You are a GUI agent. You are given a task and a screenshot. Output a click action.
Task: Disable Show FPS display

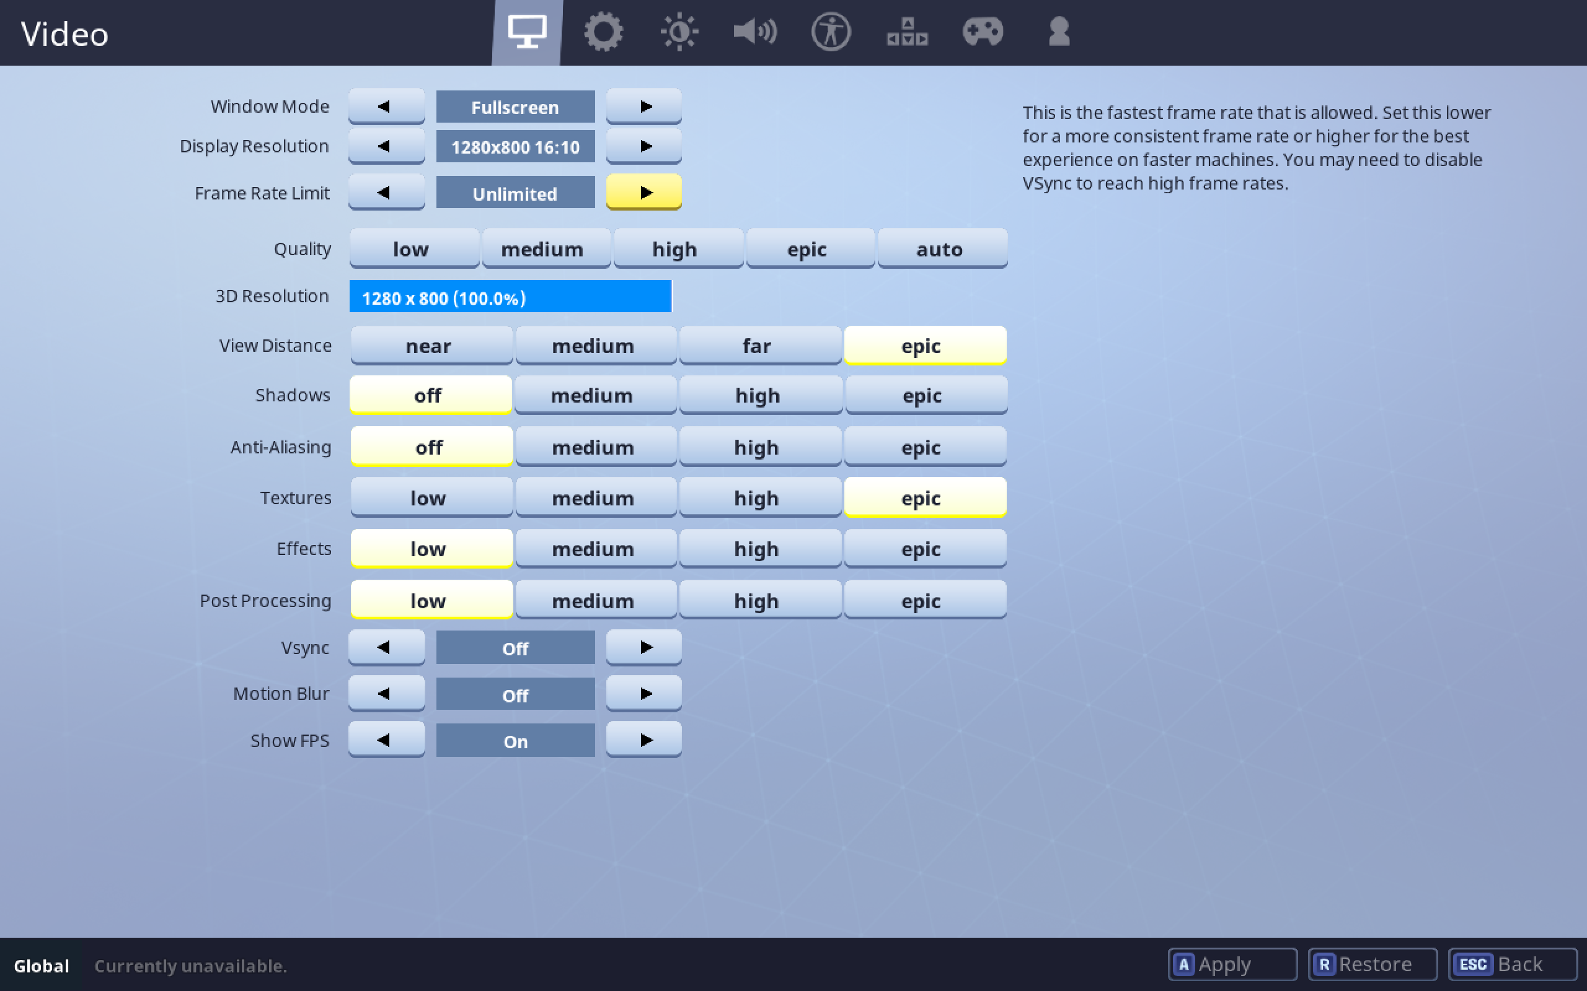[x=385, y=740]
